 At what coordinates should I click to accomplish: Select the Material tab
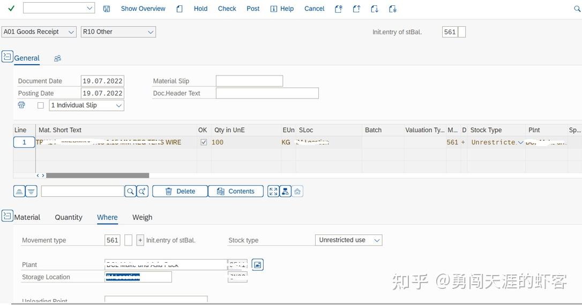click(27, 218)
